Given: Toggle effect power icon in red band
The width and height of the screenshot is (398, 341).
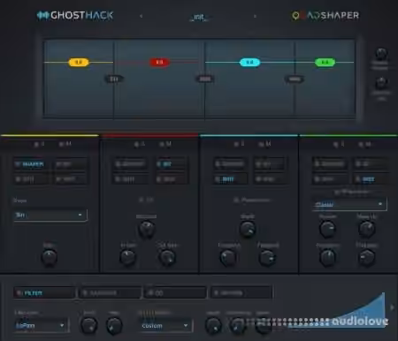Looking at the screenshot, I should tap(142, 201).
